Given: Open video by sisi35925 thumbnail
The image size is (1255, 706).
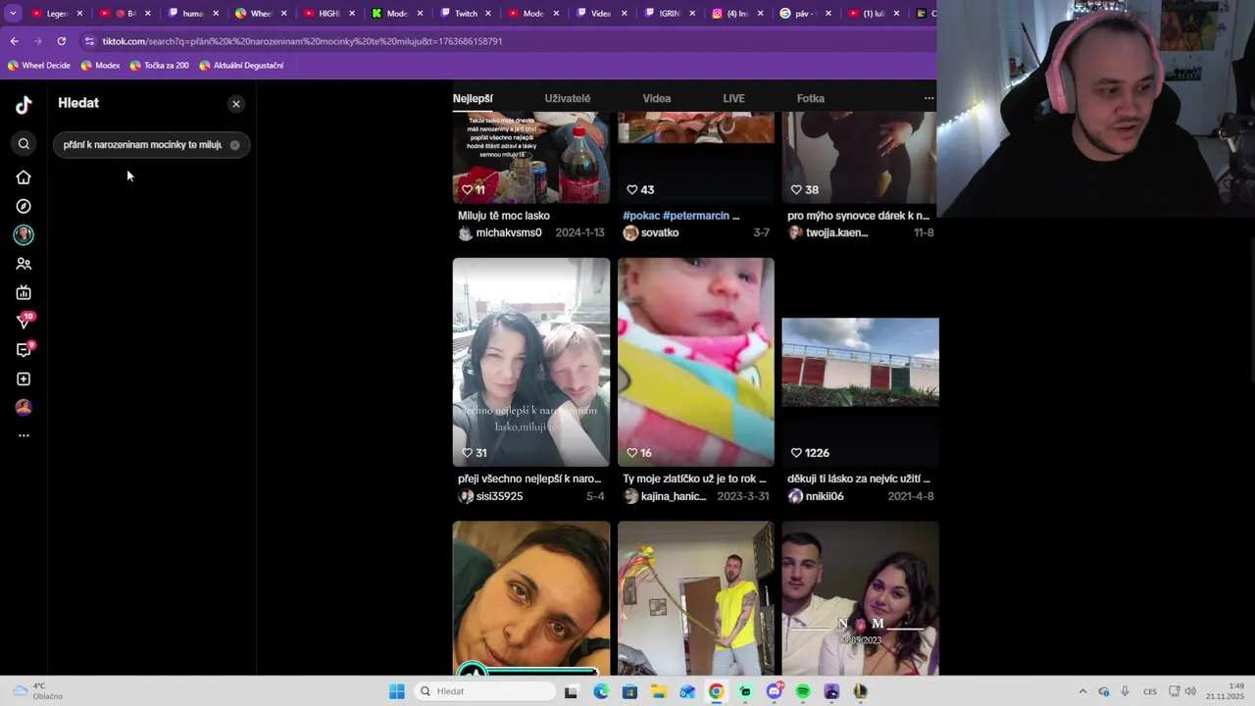Looking at the screenshot, I should point(531,362).
